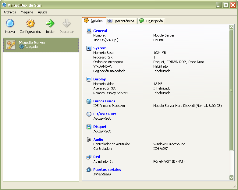Click the 'Moodle Server' Nombre value in General
This screenshot has width=238, height=190.
click(164, 35)
